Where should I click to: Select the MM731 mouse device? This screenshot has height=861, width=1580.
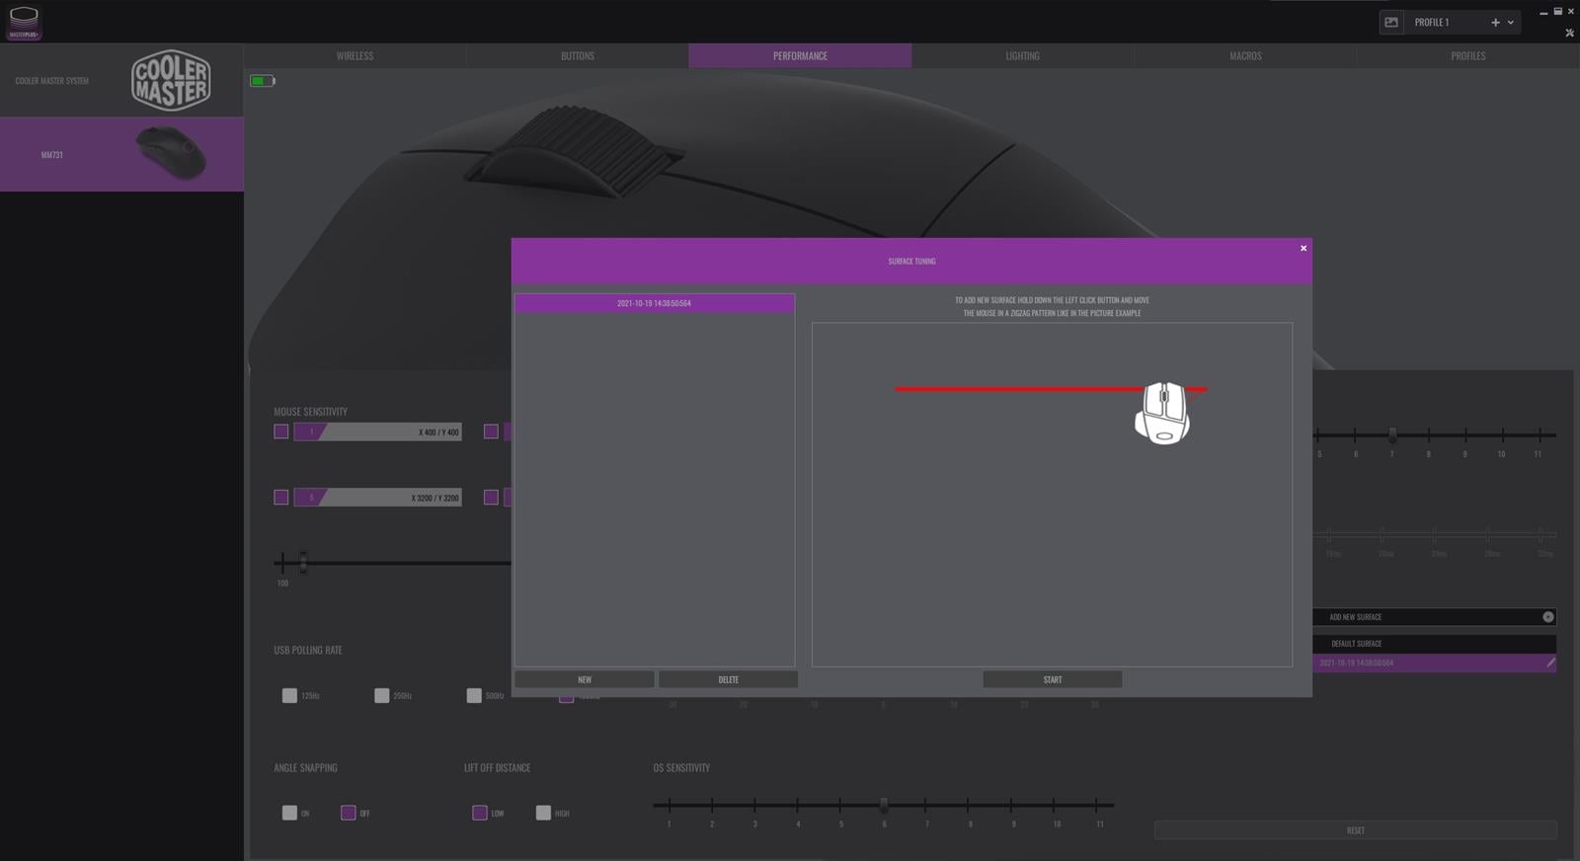pyautogui.click(x=121, y=154)
